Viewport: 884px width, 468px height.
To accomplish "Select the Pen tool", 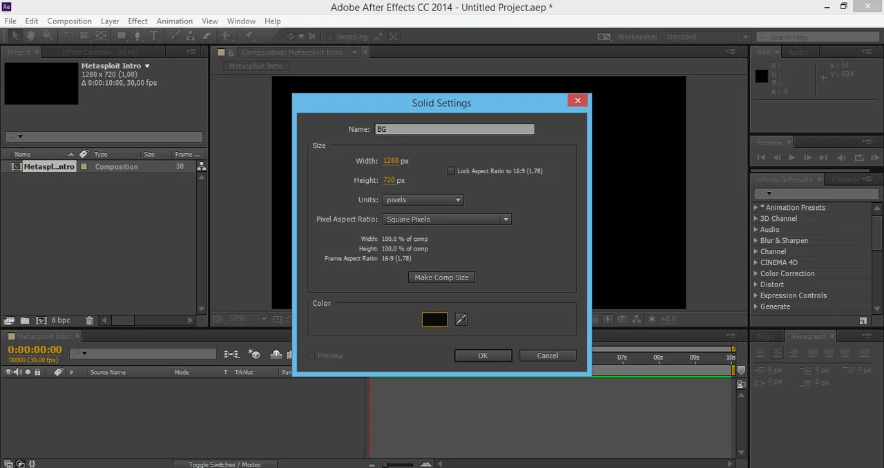I will 138,36.
